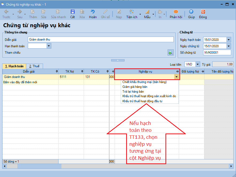This screenshot has width=236, height=177.
Task: Toggle pin on TK Nợ column
Action: pos(82,72)
